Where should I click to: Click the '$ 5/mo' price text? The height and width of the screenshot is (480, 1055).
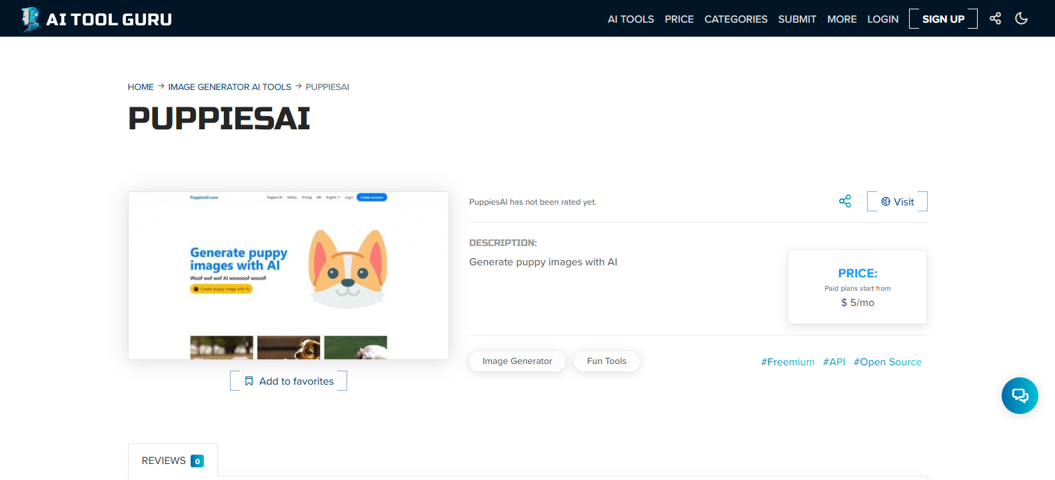858,303
